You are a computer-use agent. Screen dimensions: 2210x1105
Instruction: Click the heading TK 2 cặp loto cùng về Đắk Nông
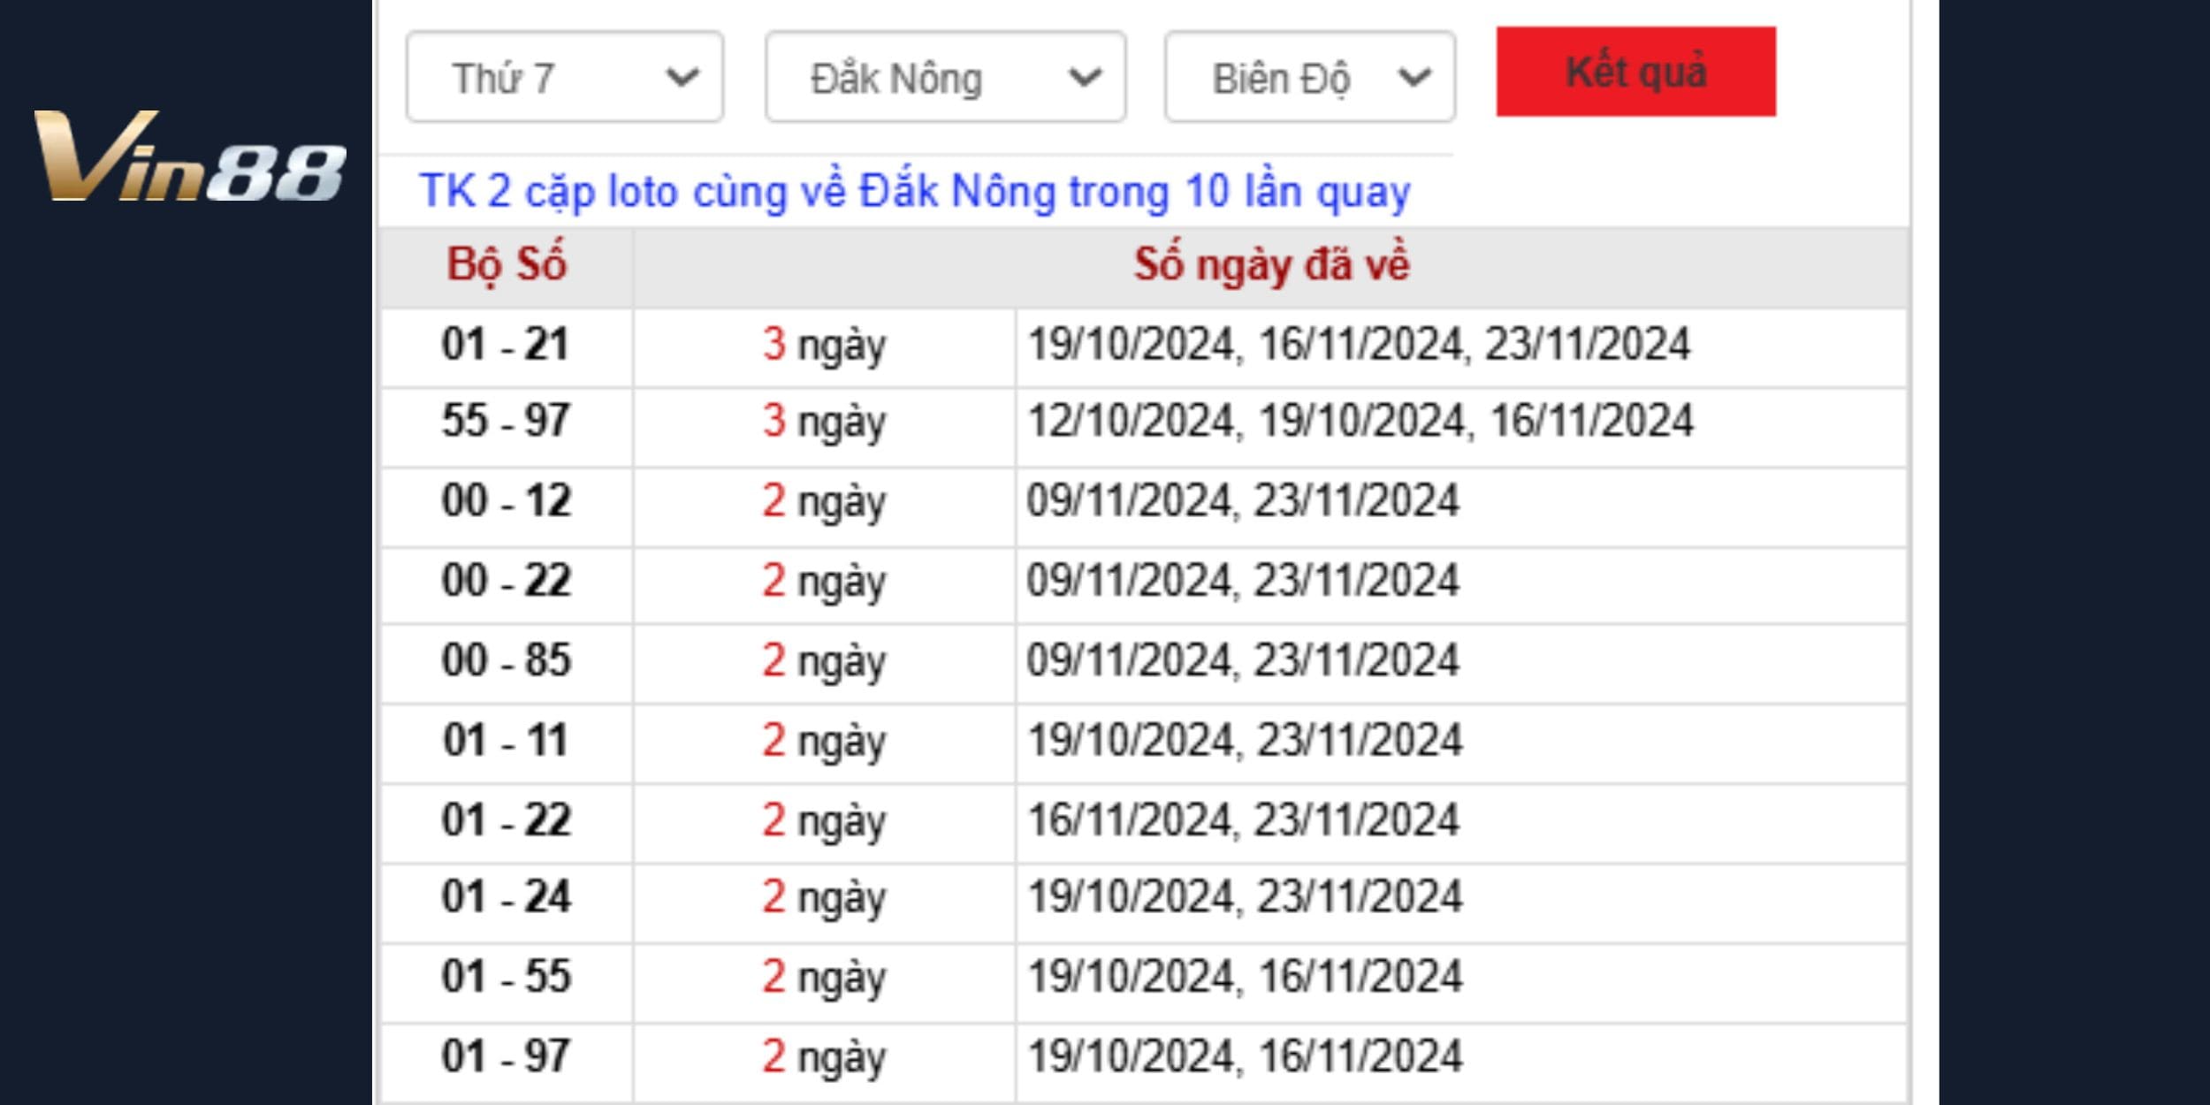click(x=915, y=192)
